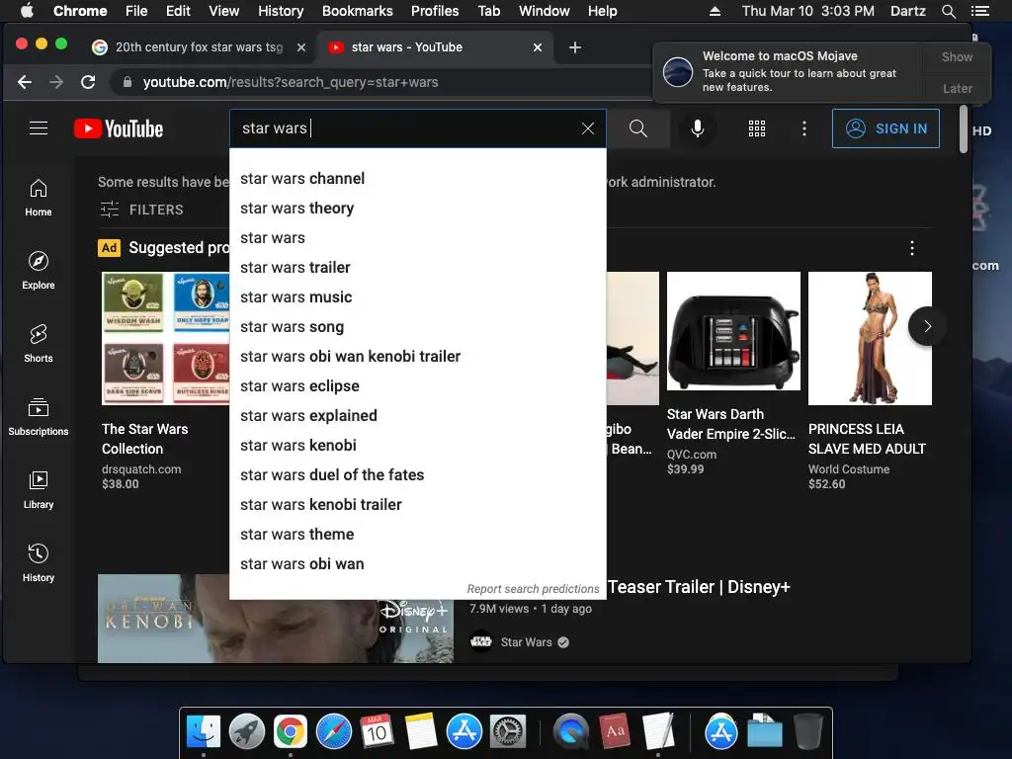Select suggestion star wars trailer

tap(418, 267)
